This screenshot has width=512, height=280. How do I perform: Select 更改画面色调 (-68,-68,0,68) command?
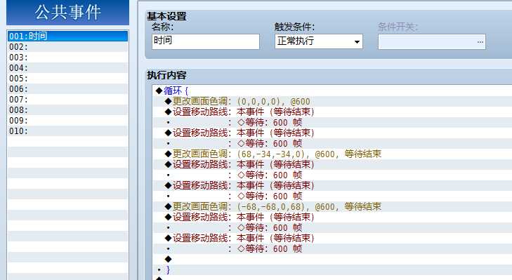[332, 206]
